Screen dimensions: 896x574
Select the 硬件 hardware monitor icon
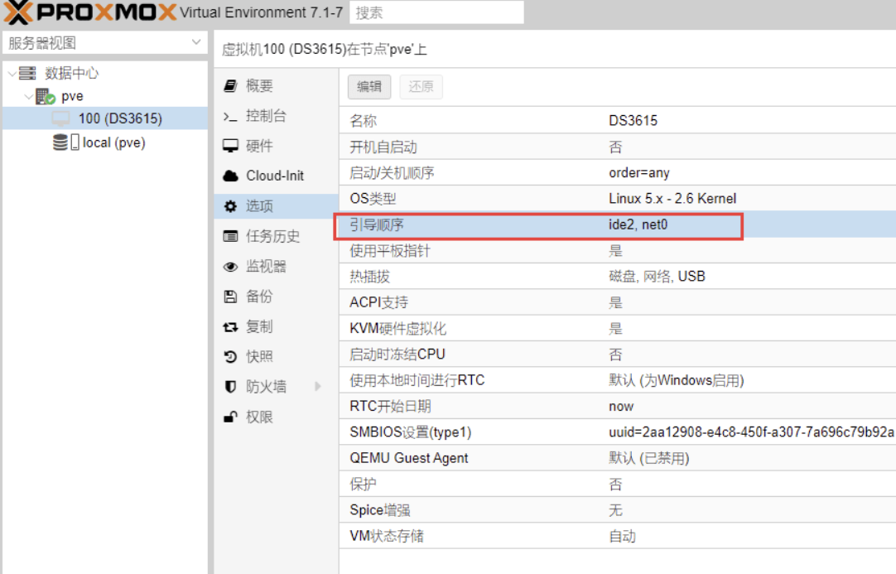(230, 147)
